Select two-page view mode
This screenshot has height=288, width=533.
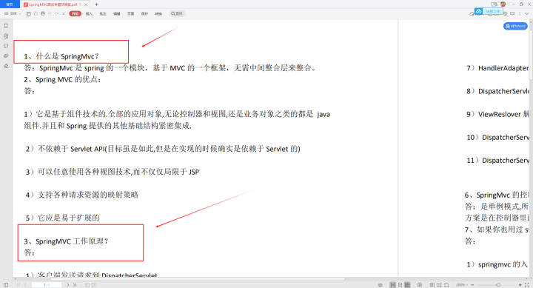coord(407,285)
